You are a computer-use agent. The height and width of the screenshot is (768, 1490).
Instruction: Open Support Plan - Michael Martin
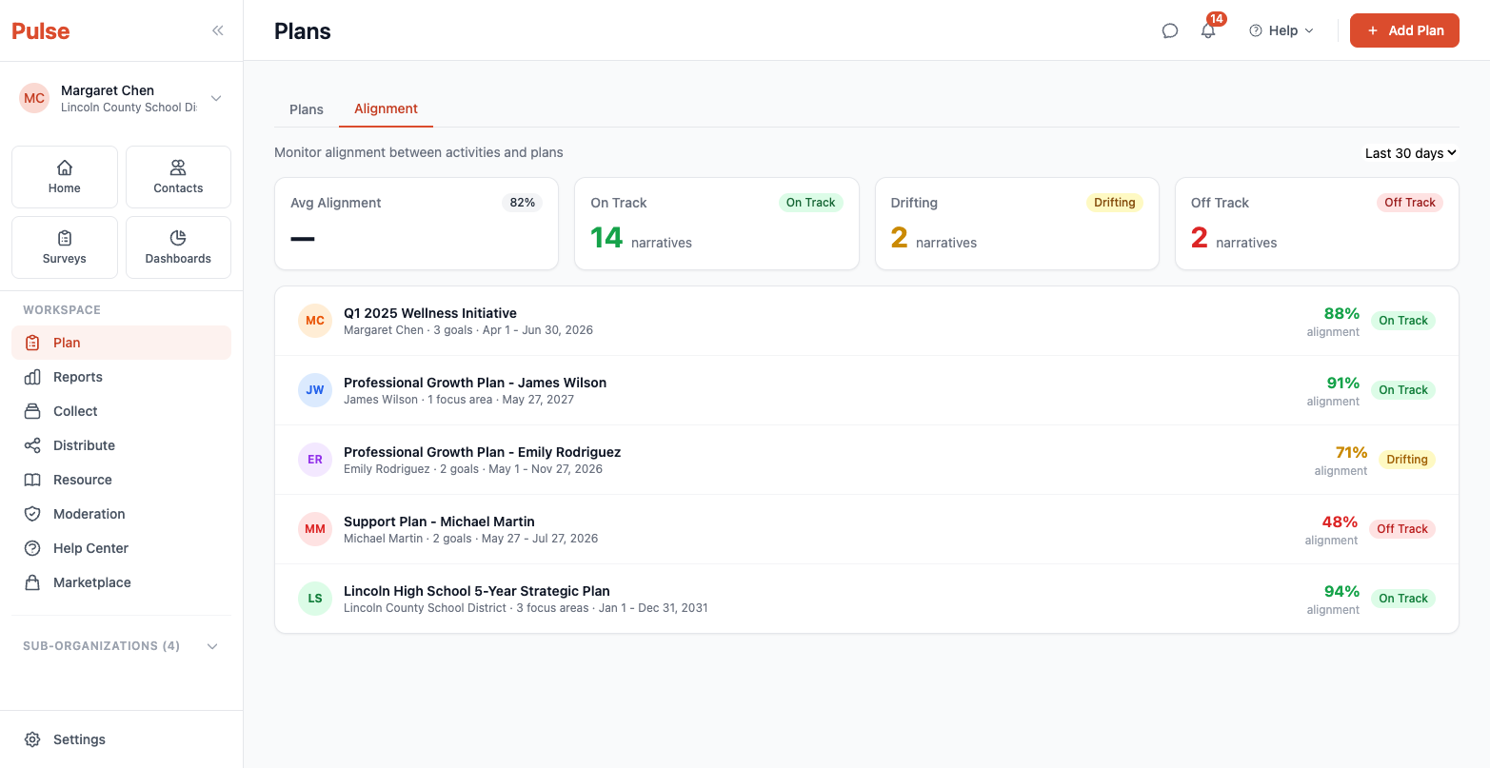click(x=866, y=529)
